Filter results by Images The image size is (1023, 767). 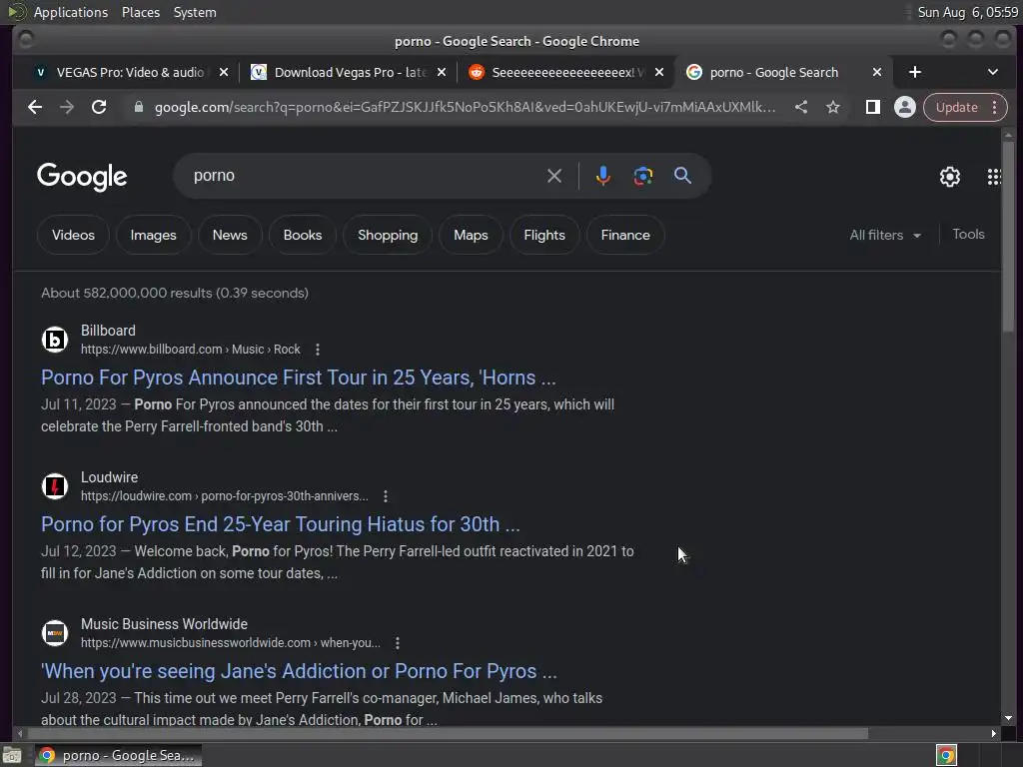click(x=153, y=235)
